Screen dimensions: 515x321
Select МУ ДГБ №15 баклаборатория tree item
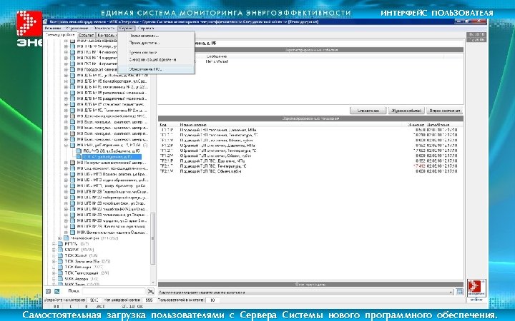(x=112, y=81)
